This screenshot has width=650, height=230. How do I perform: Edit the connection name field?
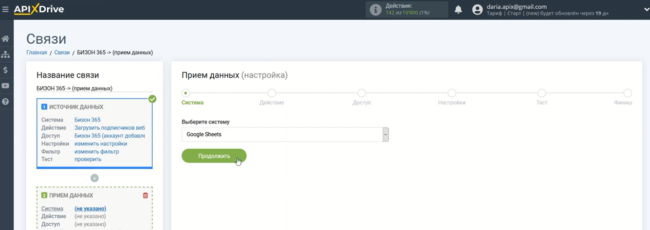(x=94, y=88)
